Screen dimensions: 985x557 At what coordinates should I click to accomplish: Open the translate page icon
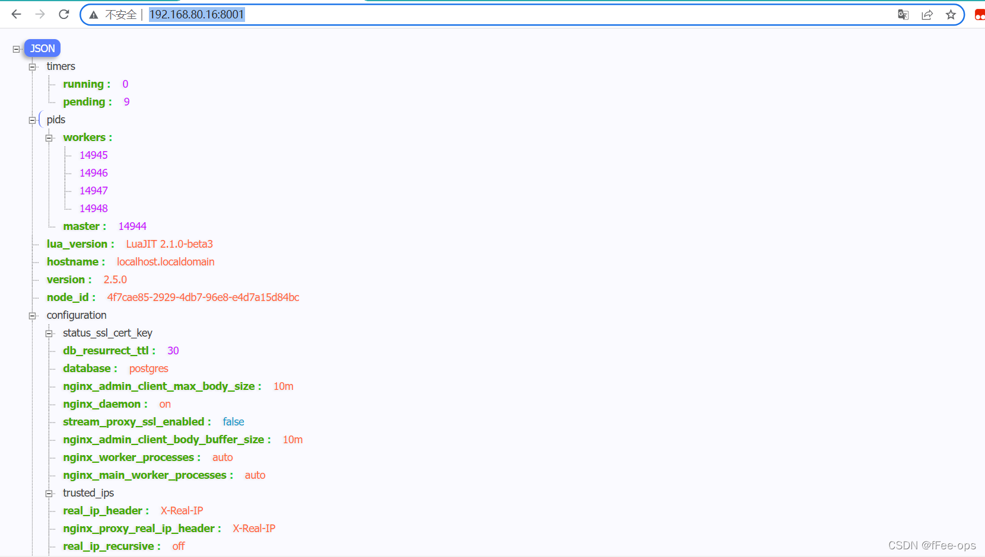click(x=903, y=15)
